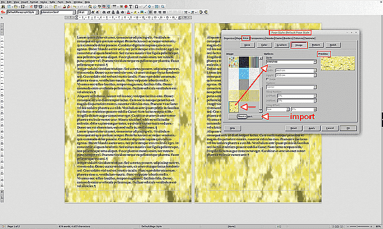The width and height of the screenshot is (383, 229).
Task: Click the Justified alignment icon
Action: click(x=164, y=12)
